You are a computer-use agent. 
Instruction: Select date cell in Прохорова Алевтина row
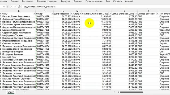(x=63, y=54)
